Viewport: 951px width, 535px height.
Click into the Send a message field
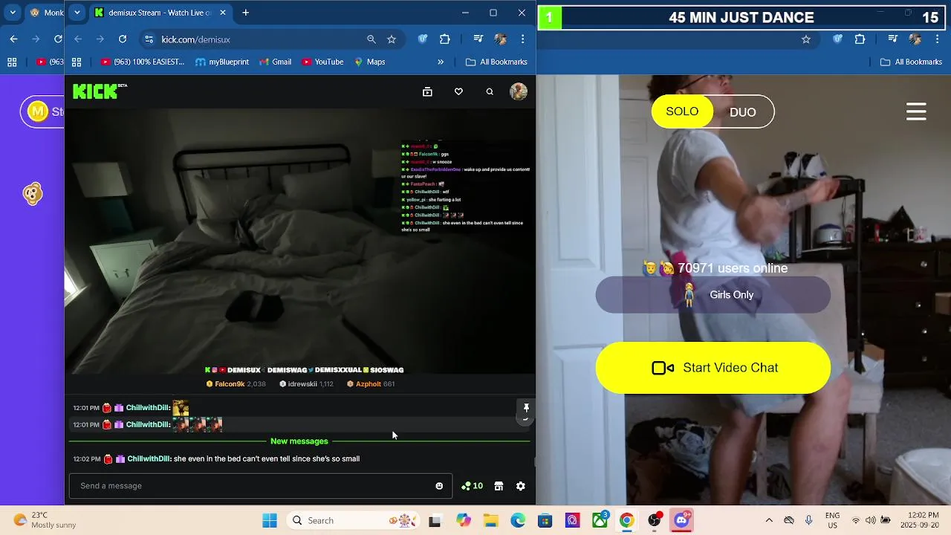(260, 486)
